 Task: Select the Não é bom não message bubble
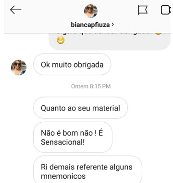tap(73, 137)
